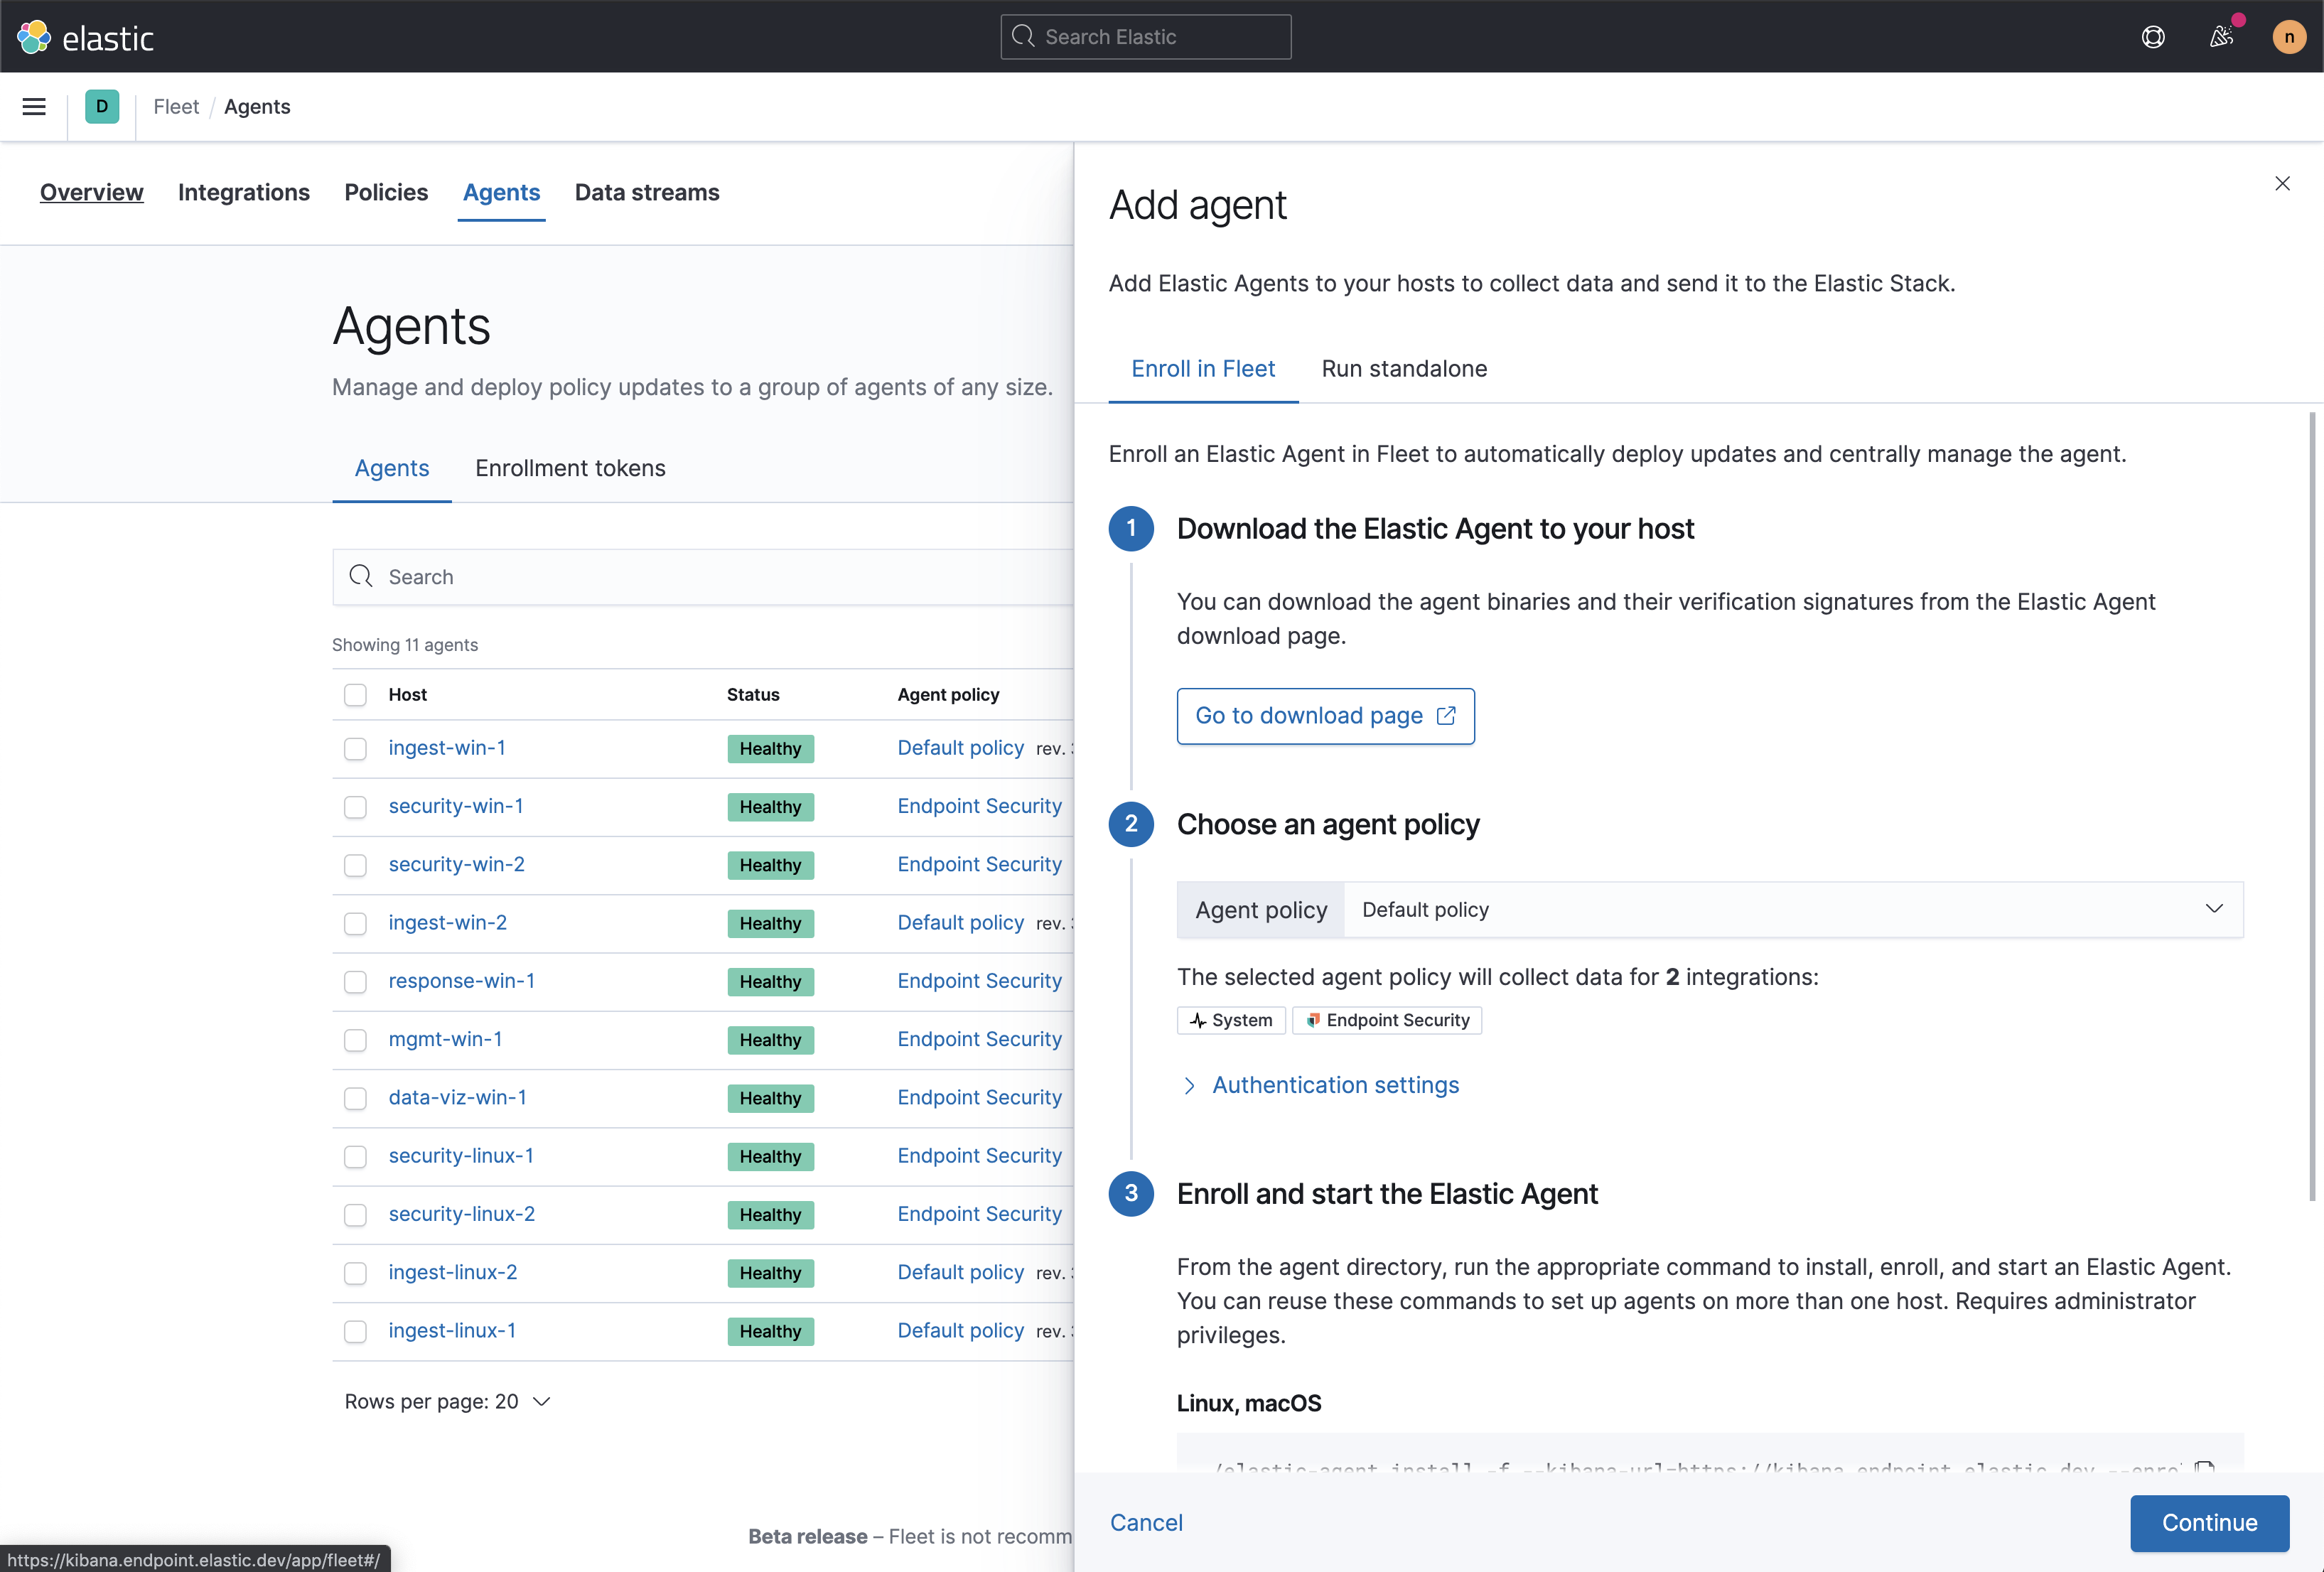Viewport: 2324px width, 1572px height.
Task: Open the newsfeed celebration icon
Action: (2220, 37)
